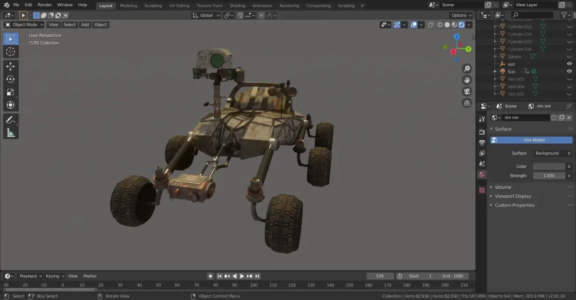Jump to the start frame
Screen dimensions: 576x300
pyautogui.click(x=220, y=276)
